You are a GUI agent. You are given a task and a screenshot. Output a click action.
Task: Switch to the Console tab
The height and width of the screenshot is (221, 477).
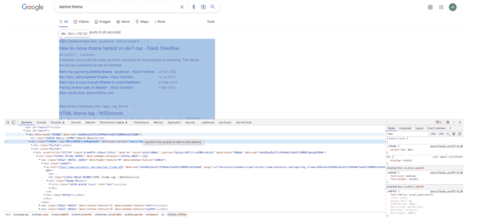(41, 122)
